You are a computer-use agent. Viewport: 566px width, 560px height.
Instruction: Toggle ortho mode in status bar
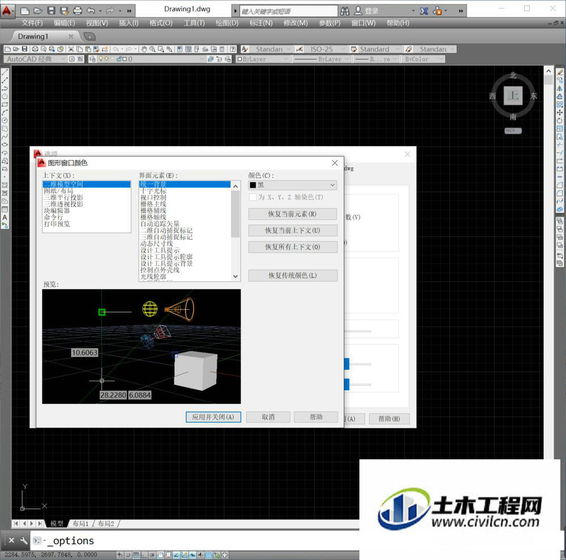(144, 555)
